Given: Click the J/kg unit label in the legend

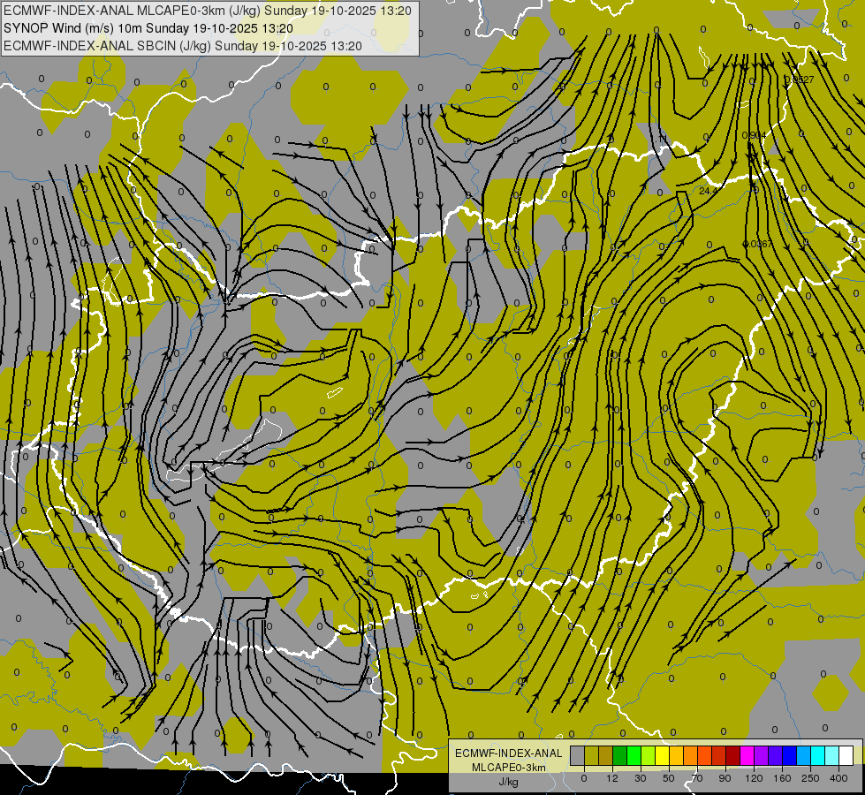Looking at the screenshot, I should pyautogui.click(x=509, y=782).
